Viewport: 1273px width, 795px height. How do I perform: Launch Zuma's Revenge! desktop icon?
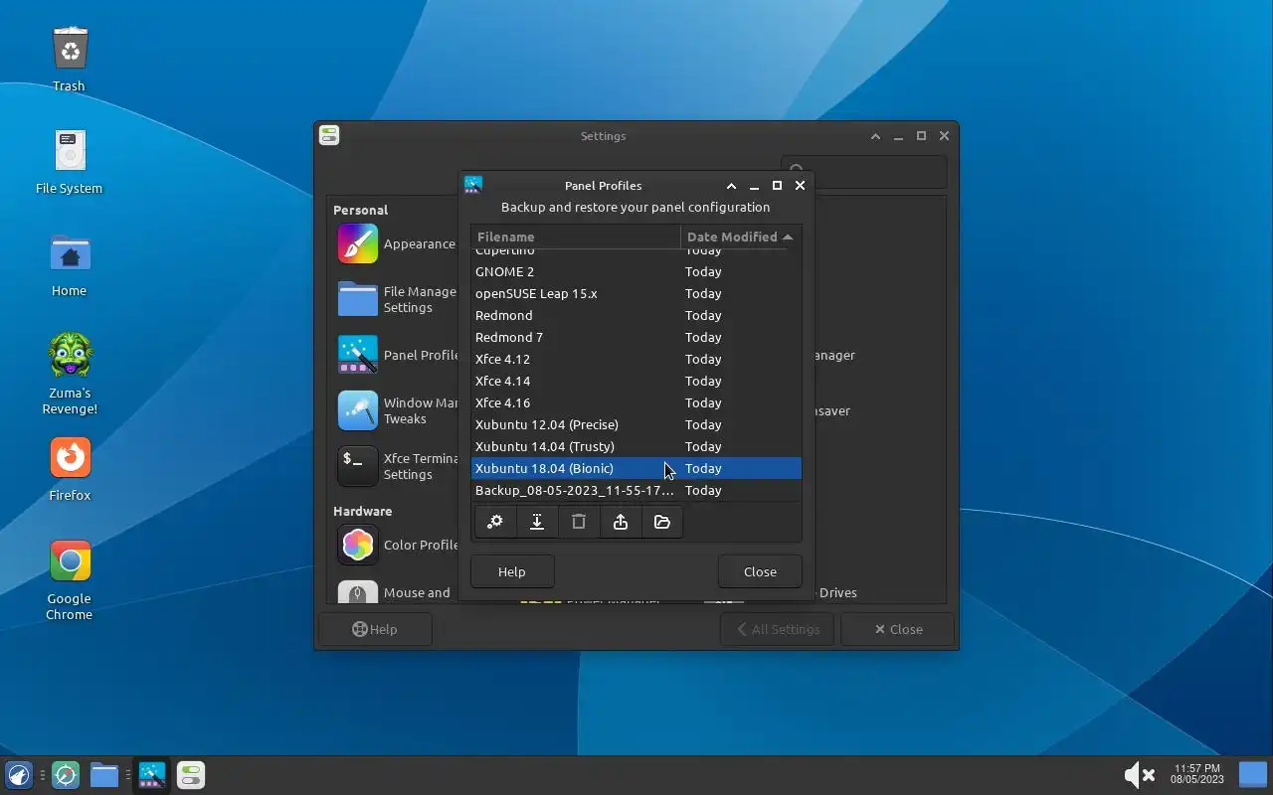[x=70, y=374]
